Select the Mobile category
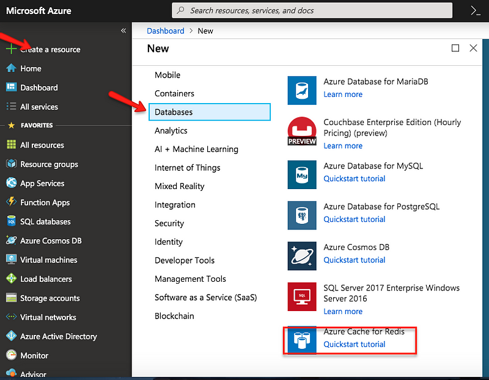The width and height of the screenshot is (489, 380). (x=167, y=75)
